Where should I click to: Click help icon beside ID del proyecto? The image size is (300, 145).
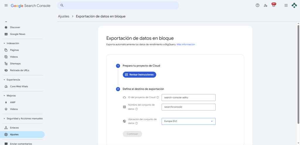tap(158, 98)
